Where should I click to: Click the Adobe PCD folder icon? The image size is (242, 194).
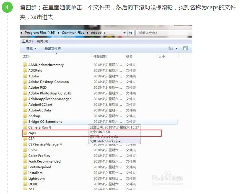[25, 87]
